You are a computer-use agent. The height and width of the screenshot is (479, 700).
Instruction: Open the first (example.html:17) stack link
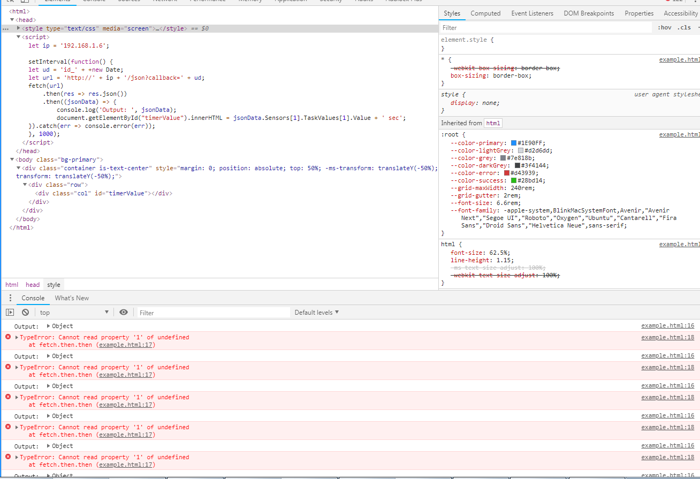[x=126, y=345]
